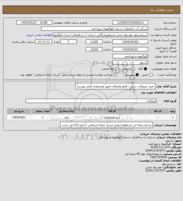Click the announcement date field 1403/03/27 - 10:59
Image resolution: width=183 pixels, height=201 pixels.
pyautogui.click(x=34, y=23)
